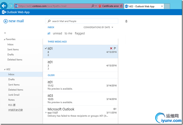Select the 'flagged' mail filter
183x125 pixels.
coord(80,33)
